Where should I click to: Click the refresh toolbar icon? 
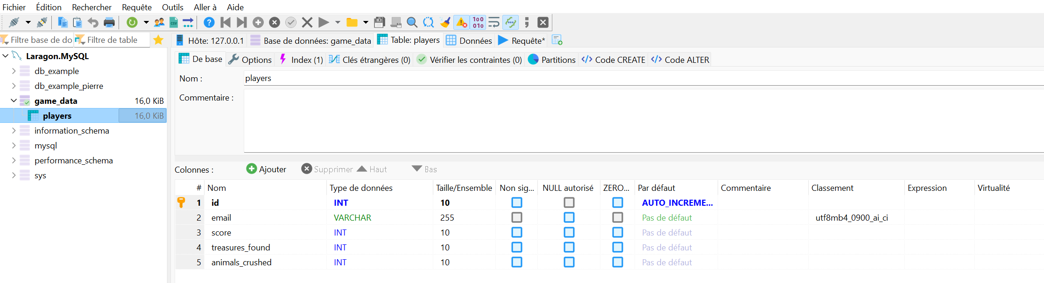[132, 22]
